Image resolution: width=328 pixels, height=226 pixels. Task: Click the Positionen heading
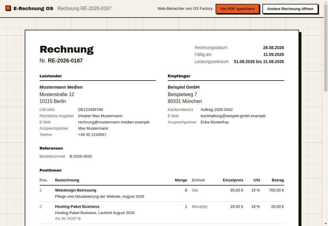click(50, 170)
